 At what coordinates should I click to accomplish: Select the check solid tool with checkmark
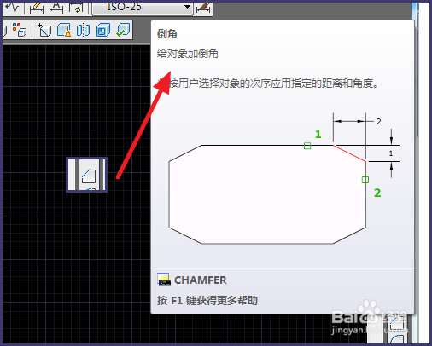(123, 30)
